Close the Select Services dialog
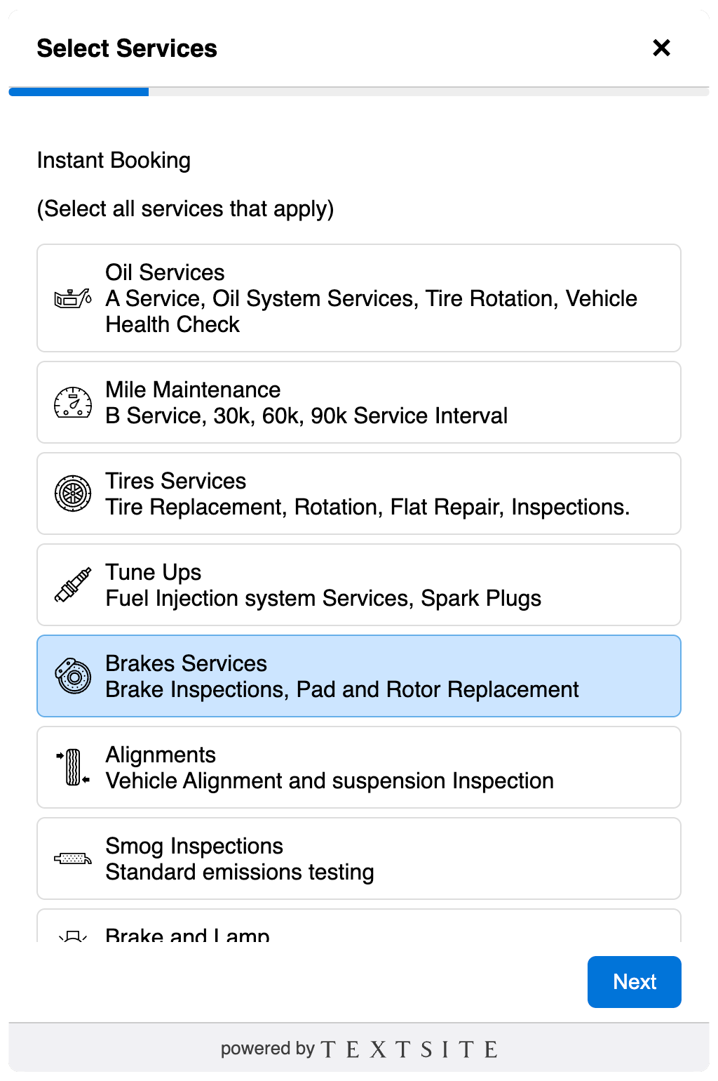718x1081 pixels. [x=660, y=48]
